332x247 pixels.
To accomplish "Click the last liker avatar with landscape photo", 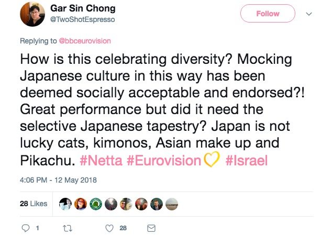I will tap(172, 204).
